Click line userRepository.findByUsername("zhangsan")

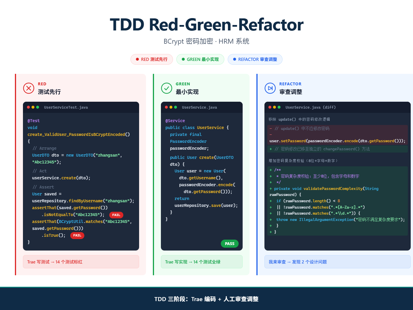tap(83, 201)
